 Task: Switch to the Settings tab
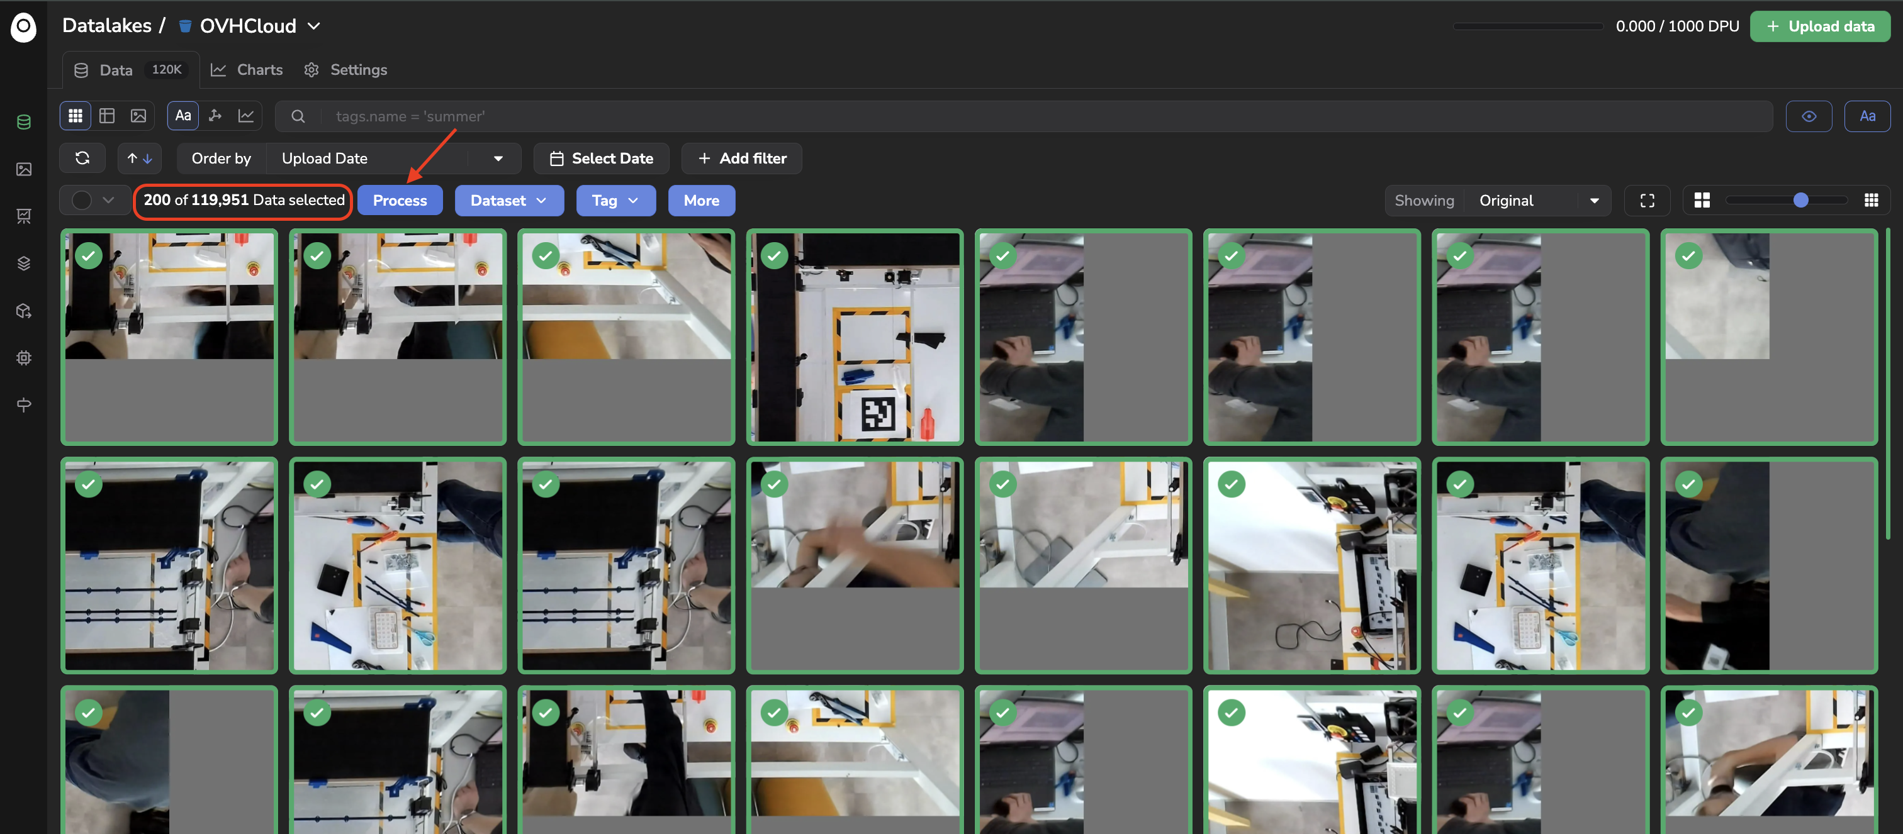(345, 70)
